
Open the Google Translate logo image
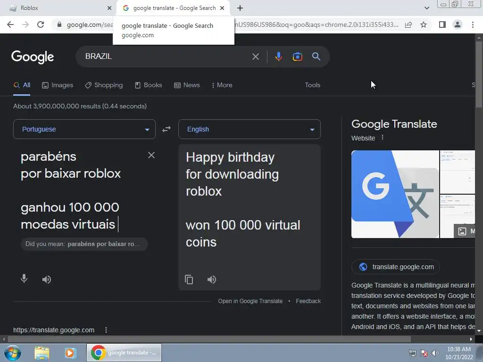[395, 194]
